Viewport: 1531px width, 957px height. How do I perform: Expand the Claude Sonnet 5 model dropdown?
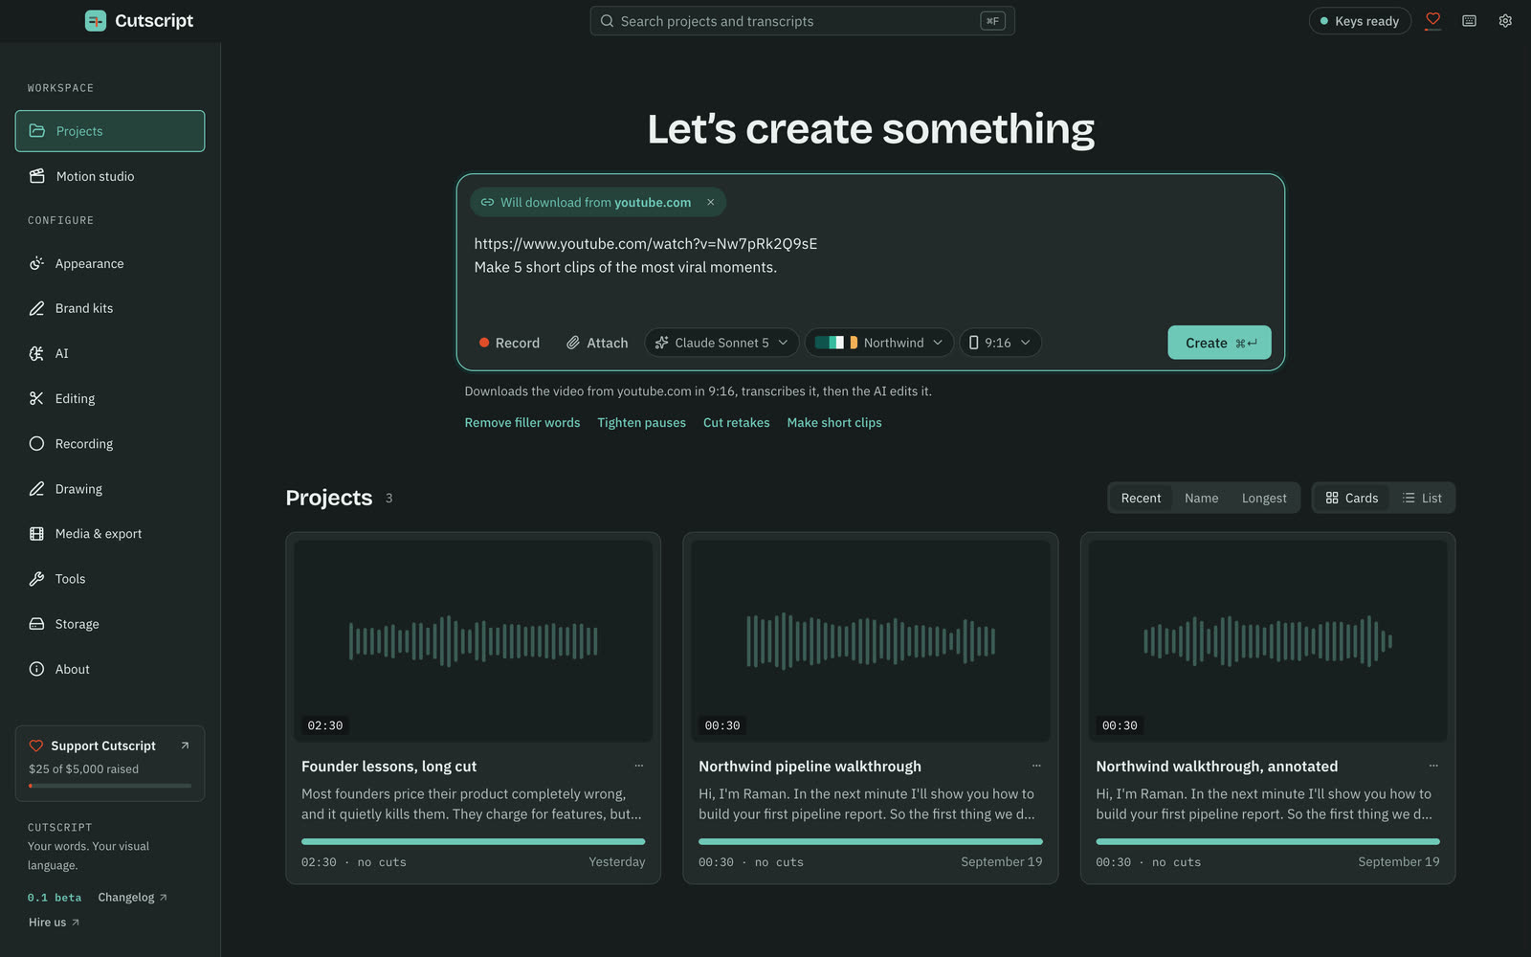[x=721, y=343]
